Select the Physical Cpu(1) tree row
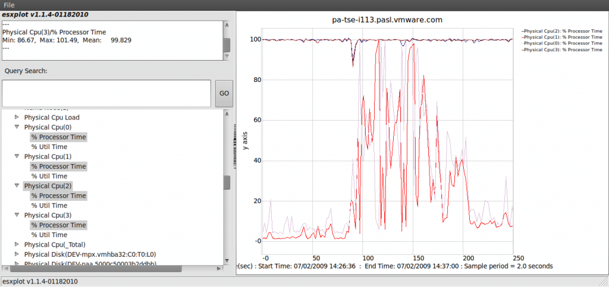This screenshot has width=609, height=287. (48, 156)
